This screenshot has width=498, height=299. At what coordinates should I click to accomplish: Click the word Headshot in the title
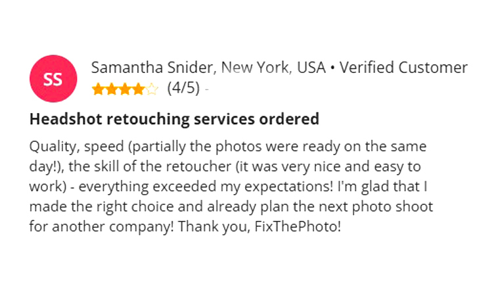point(66,119)
